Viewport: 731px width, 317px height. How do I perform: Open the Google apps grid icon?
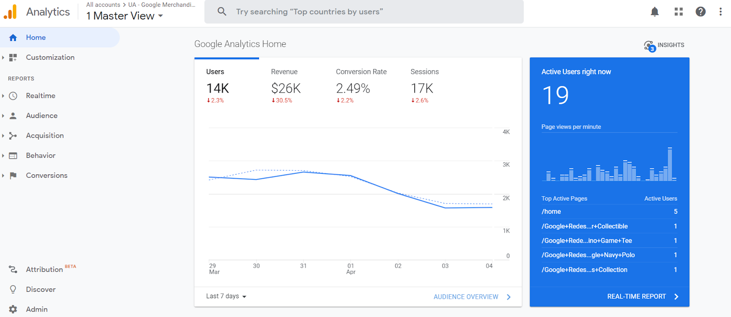tap(678, 12)
